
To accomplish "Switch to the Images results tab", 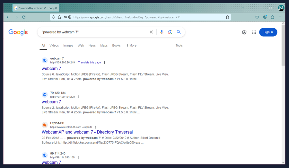I will coord(68,46).
